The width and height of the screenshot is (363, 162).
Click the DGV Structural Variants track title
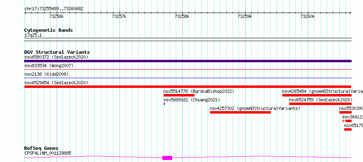[57, 52]
